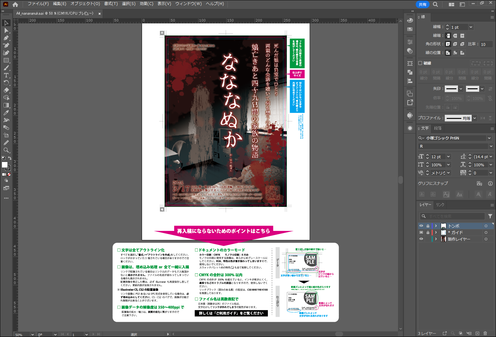Select the Eraser tool
This screenshot has width=496, height=337.
click(x=6, y=90)
